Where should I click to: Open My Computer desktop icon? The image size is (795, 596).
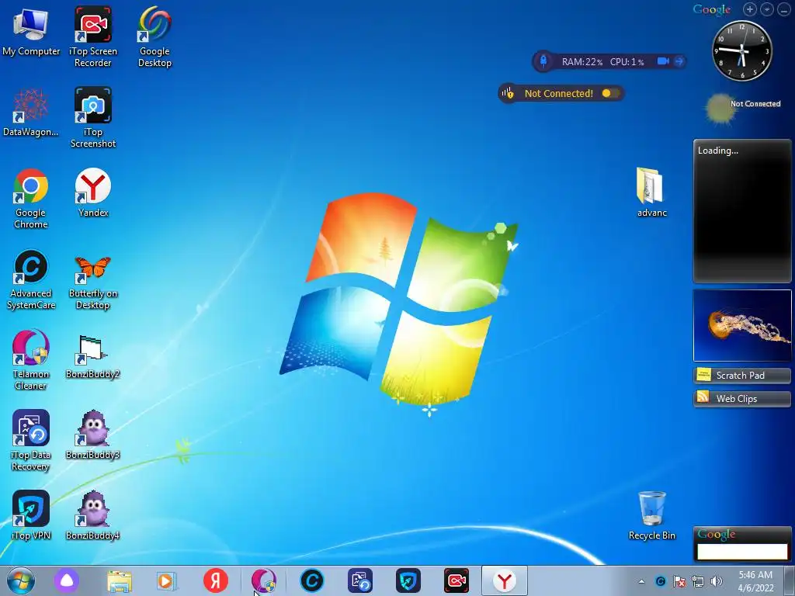(x=31, y=33)
